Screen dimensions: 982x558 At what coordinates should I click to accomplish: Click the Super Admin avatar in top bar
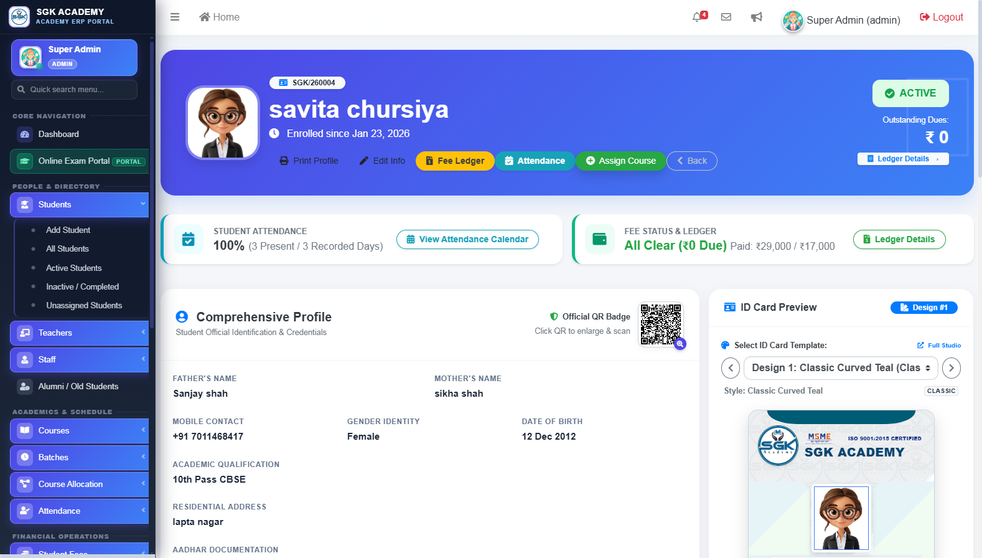tap(793, 21)
